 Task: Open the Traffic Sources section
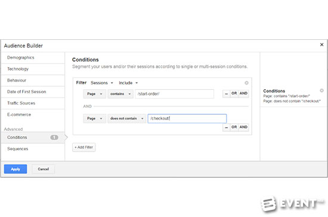click(33, 103)
